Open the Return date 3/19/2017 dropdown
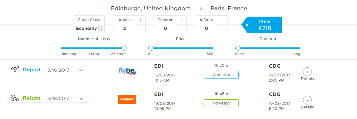 pyautogui.click(x=81, y=98)
